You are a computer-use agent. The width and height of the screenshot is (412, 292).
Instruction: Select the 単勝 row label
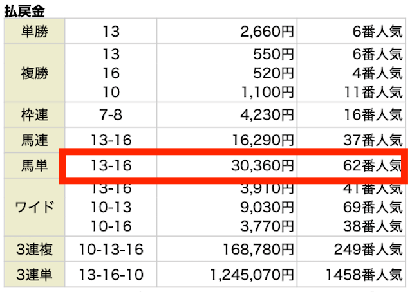(x=35, y=32)
